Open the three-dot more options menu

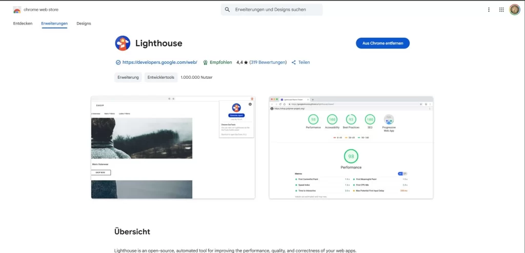click(x=489, y=10)
